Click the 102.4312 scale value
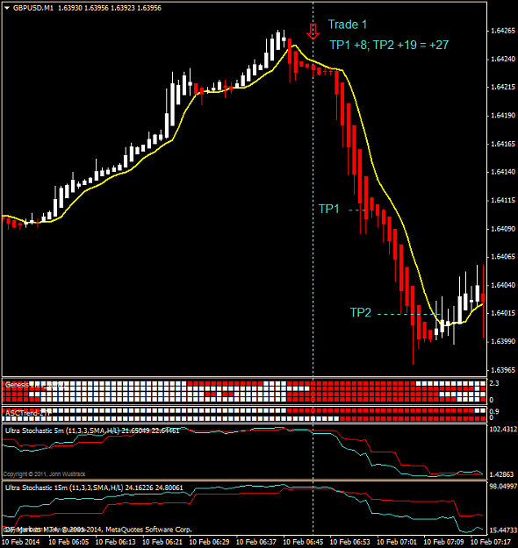The height and width of the screenshot is (548, 518). (x=503, y=429)
